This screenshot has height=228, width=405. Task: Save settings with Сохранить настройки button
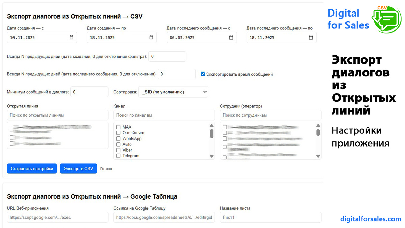[32, 169]
